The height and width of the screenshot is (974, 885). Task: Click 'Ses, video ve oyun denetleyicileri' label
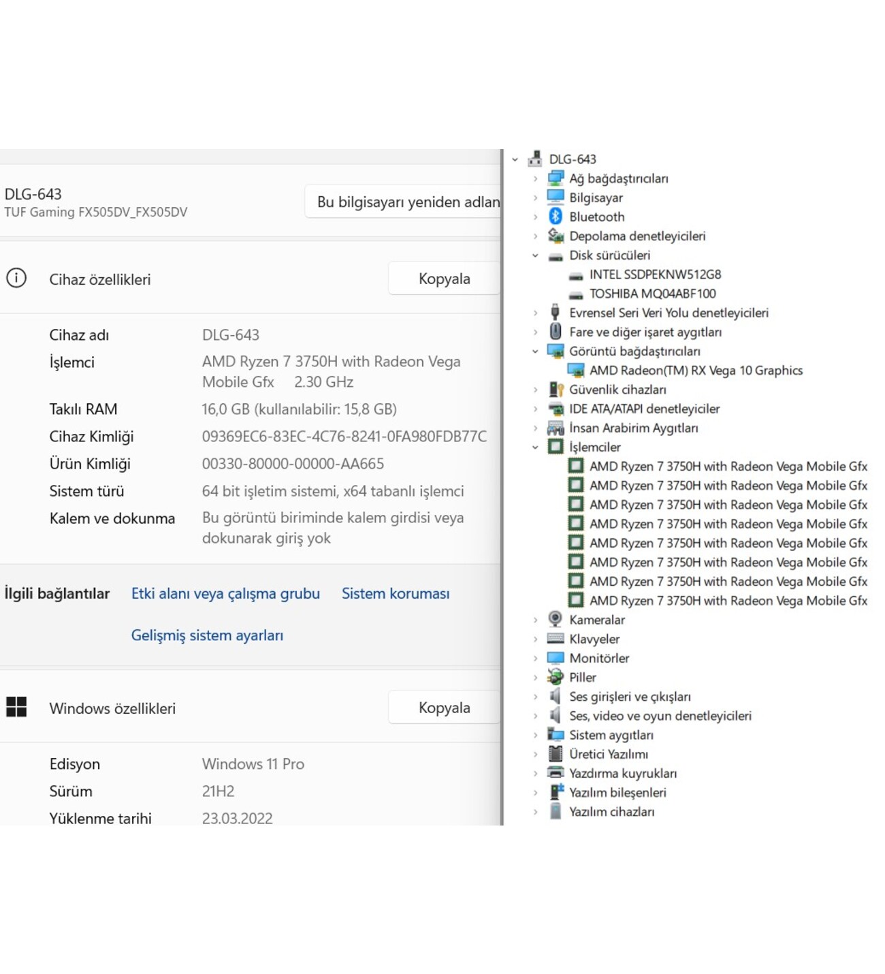(x=660, y=716)
